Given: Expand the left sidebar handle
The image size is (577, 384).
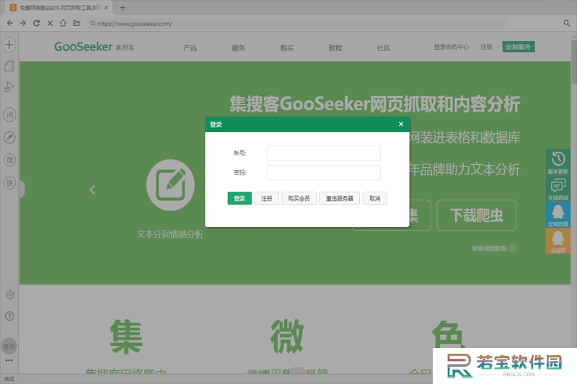Looking at the screenshot, I should pyautogui.click(x=22, y=189).
